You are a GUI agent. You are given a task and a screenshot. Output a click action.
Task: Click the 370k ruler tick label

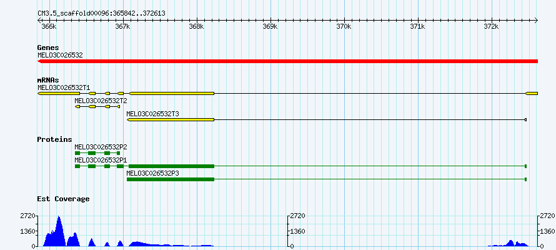tap(344, 27)
